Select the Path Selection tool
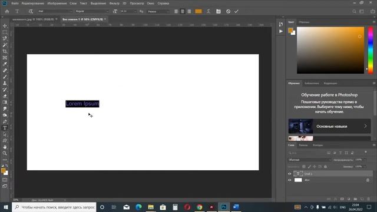 5,134
